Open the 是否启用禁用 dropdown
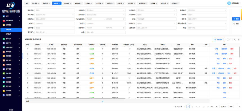242x111 pixels. click(207, 23)
